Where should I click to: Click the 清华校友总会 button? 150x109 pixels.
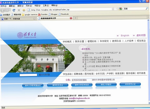pos(58,85)
